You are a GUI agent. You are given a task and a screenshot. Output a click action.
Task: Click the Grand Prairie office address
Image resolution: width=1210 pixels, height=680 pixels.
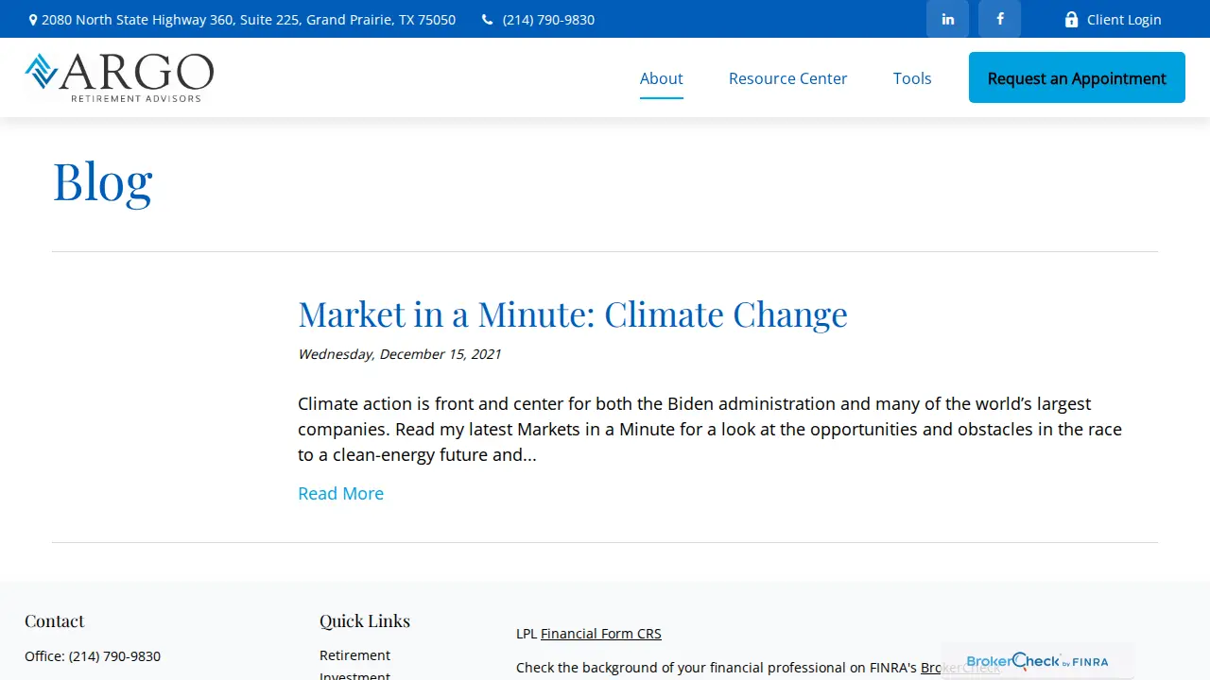(249, 20)
